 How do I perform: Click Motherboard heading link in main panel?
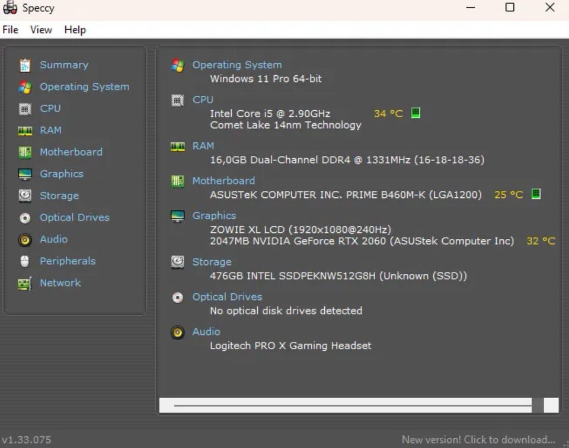(x=223, y=181)
